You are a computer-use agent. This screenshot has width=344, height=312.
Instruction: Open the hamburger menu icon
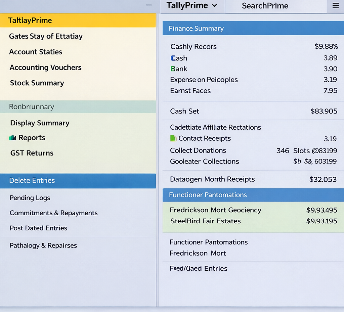335,6
